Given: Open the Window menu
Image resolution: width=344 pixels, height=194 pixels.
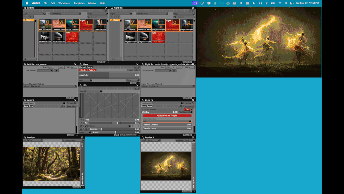Looking at the screenshot, I should tap(92, 3).
